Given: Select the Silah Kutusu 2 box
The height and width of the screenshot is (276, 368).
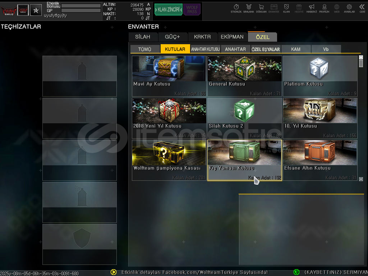Looking at the screenshot, I should click(x=245, y=118).
